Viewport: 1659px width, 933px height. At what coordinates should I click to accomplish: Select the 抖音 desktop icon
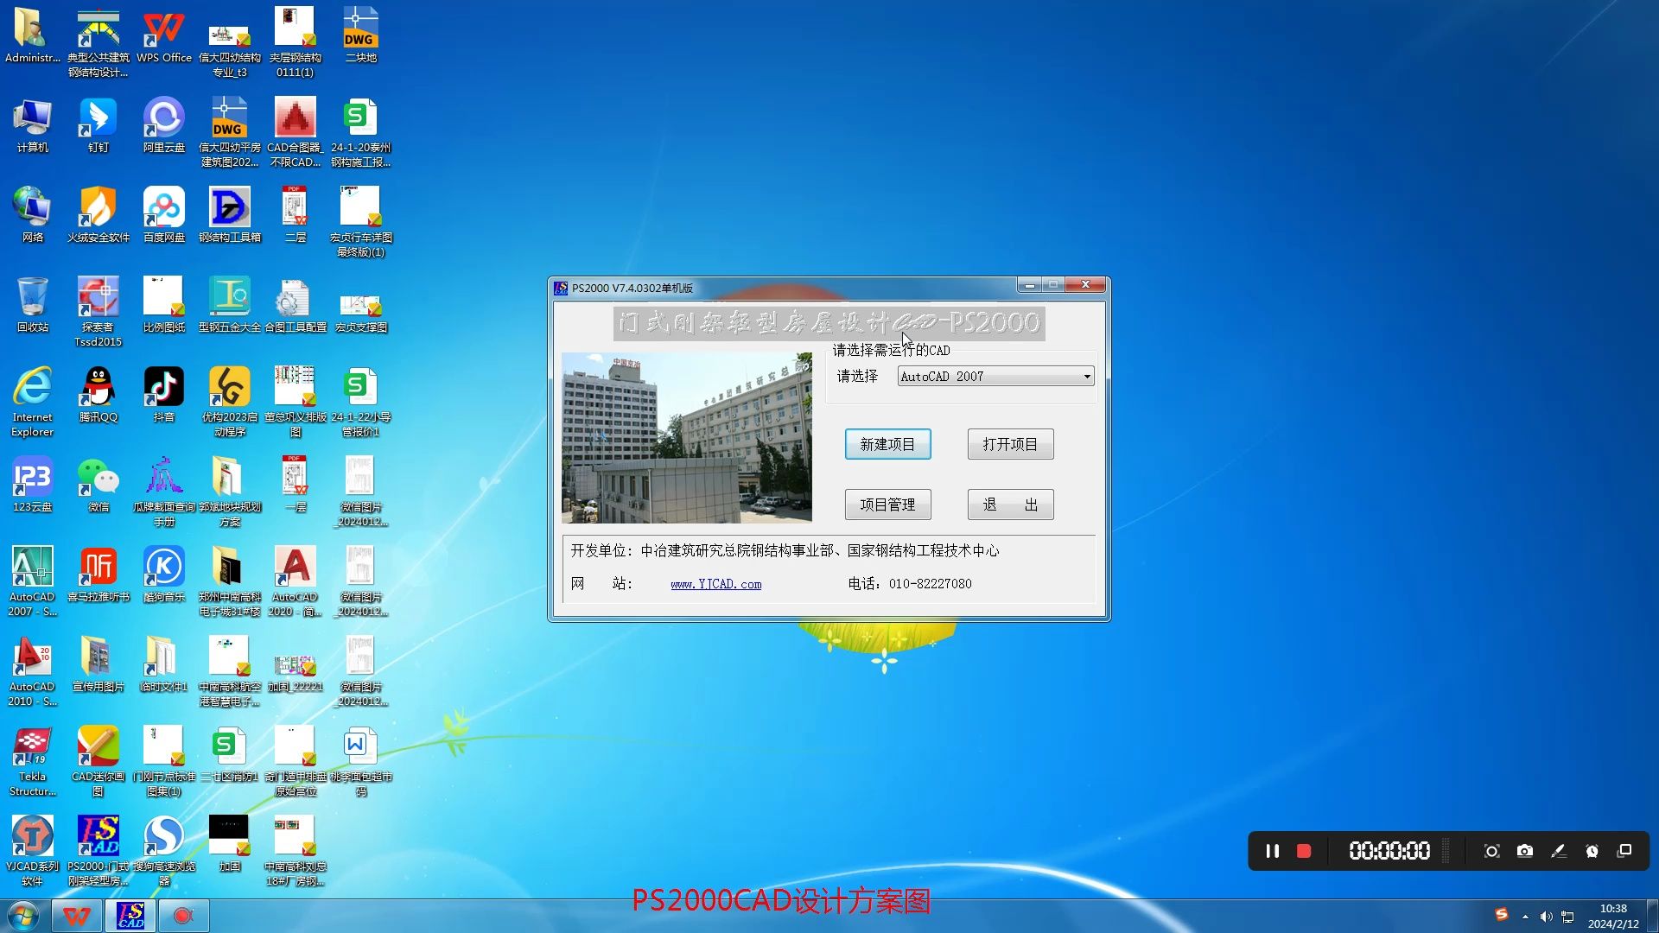coord(164,396)
